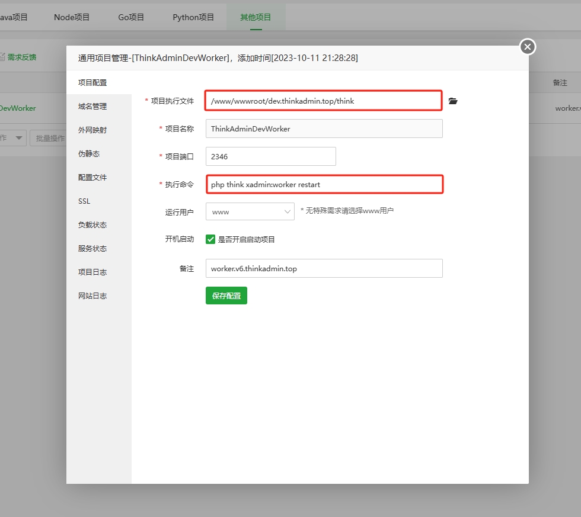Open the DevWorker project link in the list
Screen dimensions: 581x517
click(18, 108)
